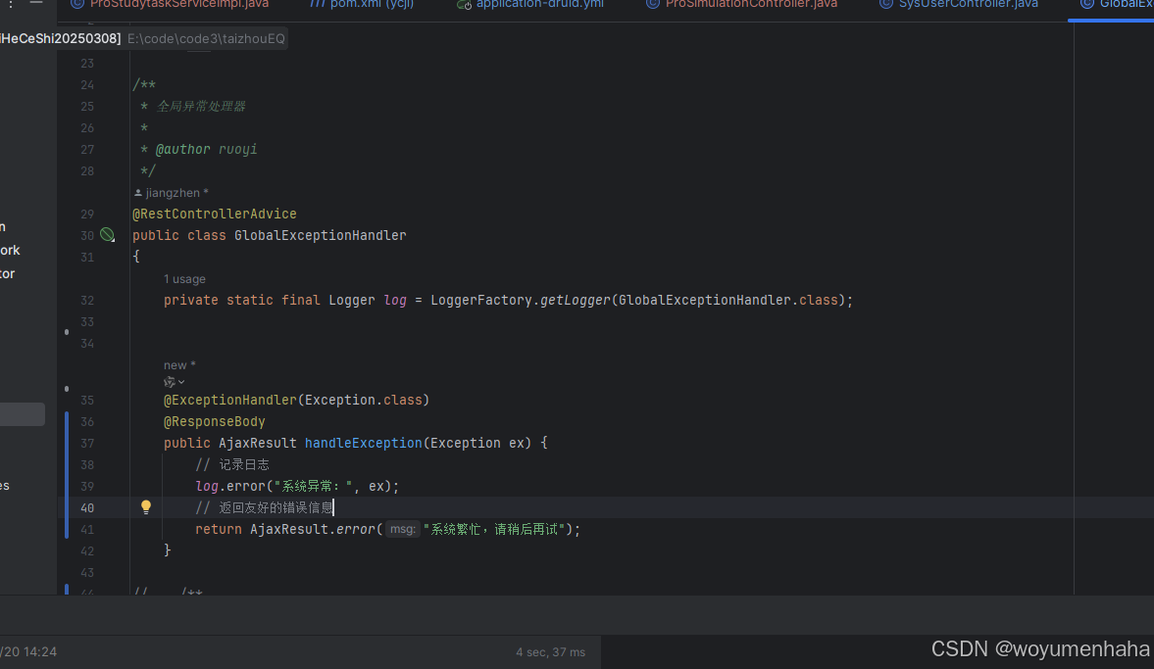Screen dimensions: 1154x669
Task: Switch to ProStudytaskServiceImpl.java tab
Action: [x=178, y=5]
